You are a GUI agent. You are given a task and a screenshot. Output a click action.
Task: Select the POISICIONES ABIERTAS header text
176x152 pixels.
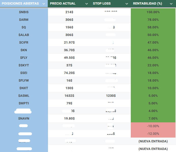coord(20,4)
